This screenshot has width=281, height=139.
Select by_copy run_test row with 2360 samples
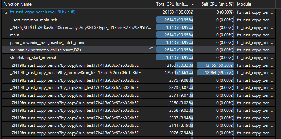pyautogui.click(x=138, y=103)
